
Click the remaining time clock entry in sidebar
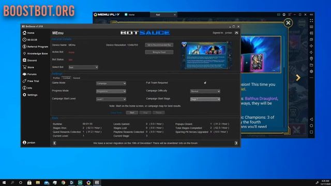[30, 40]
